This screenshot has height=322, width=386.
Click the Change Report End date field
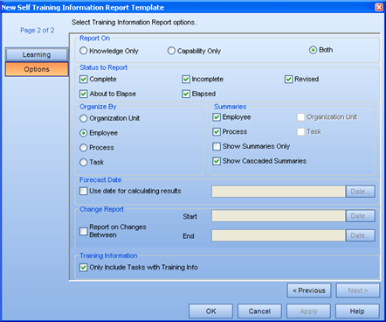coord(279,235)
